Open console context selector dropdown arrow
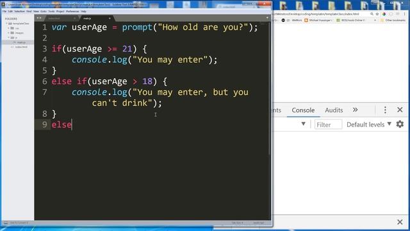 [x=303, y=124]
